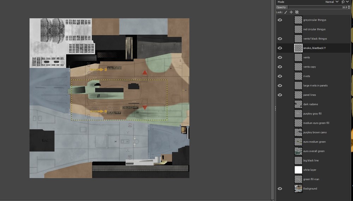Hide the 'greycircular thingys' layer
Screen dimensions: 353x201
click(280, 20)
